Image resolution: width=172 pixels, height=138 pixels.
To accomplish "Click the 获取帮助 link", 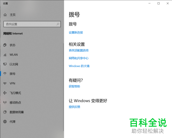I will click(x=74, y=87).
